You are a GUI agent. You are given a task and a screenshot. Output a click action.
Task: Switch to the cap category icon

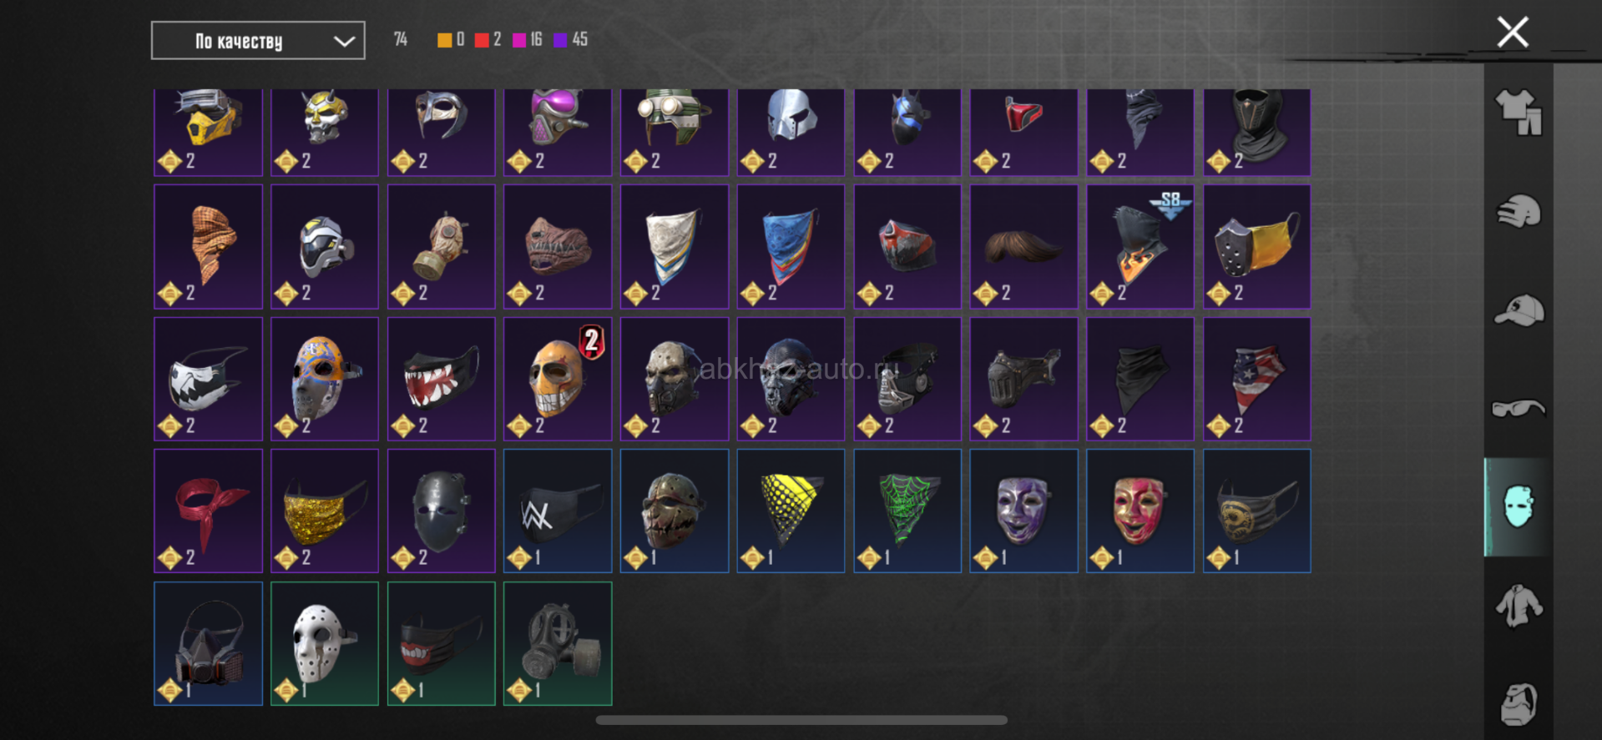[x=1519, y=310]
